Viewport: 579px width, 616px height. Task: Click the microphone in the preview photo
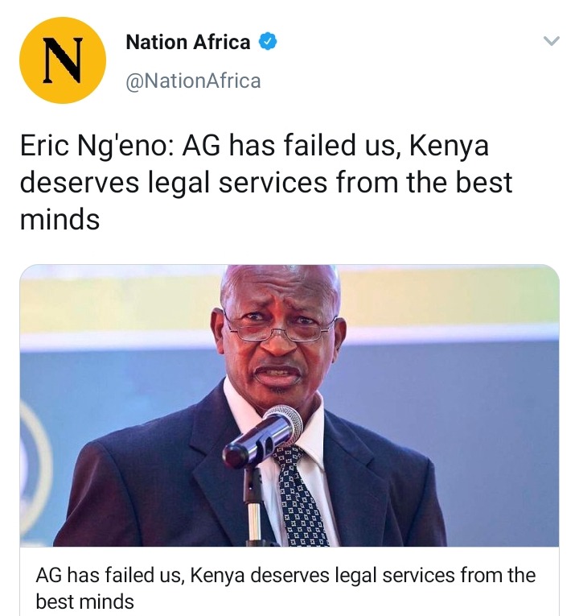(x=263, y=436)
